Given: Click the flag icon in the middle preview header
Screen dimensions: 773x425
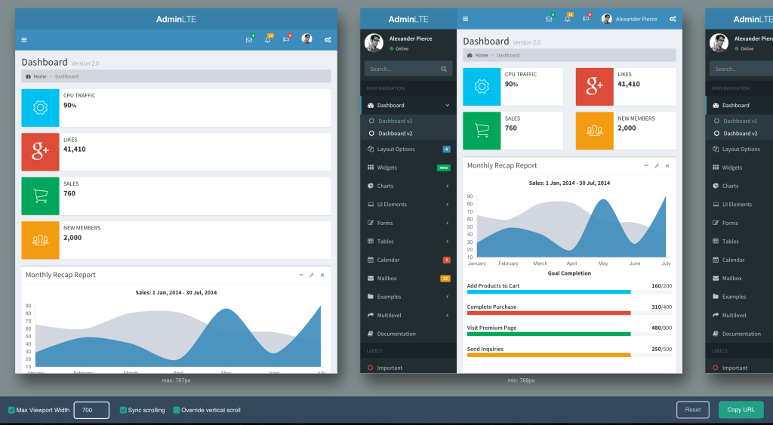Looking at the screenshot, I should coord(585,19).
